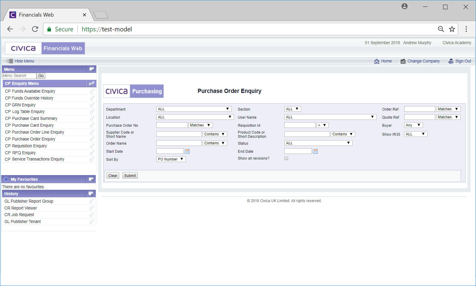The image size is (476, 286).
Task: Focus the Order Name input field
Action: point(179,143)
